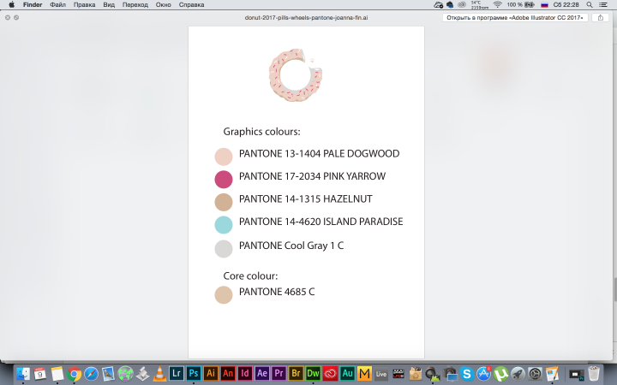Open the Finder menu
This screenshot has height=385, width=617.
tap(33, 5)
